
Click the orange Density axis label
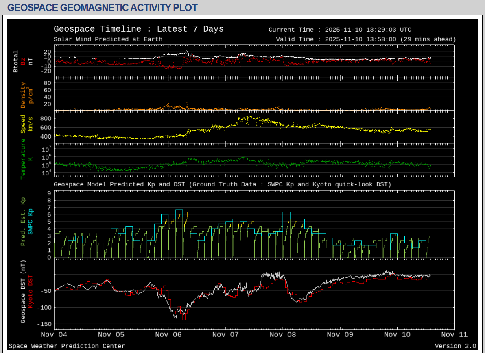click(x=23, y=95)
